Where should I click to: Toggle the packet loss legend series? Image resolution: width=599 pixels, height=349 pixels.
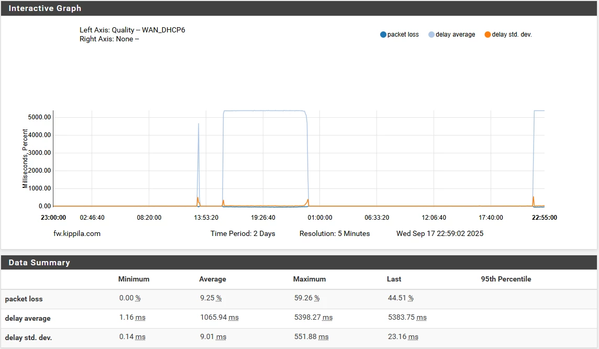(x=399, y=35)
